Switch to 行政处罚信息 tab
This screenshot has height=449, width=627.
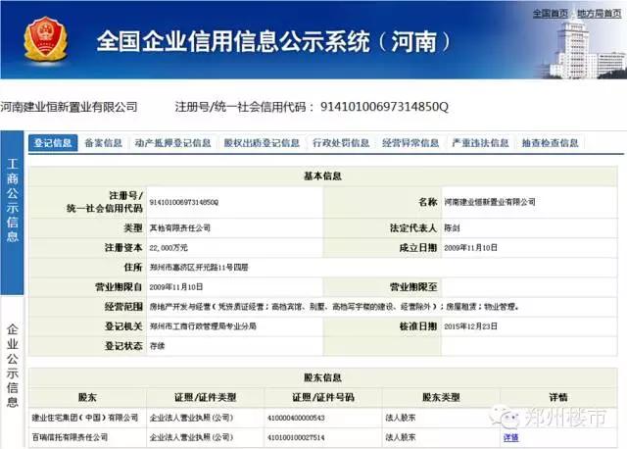(341, 143)
